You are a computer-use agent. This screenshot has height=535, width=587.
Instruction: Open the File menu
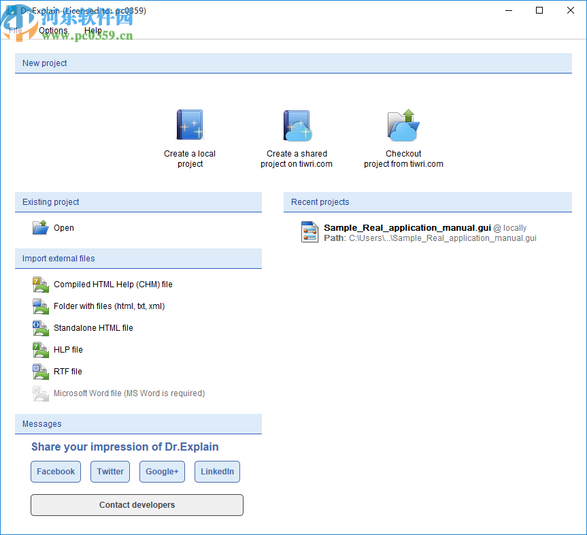pyautogui.click(x=16, y=31)
